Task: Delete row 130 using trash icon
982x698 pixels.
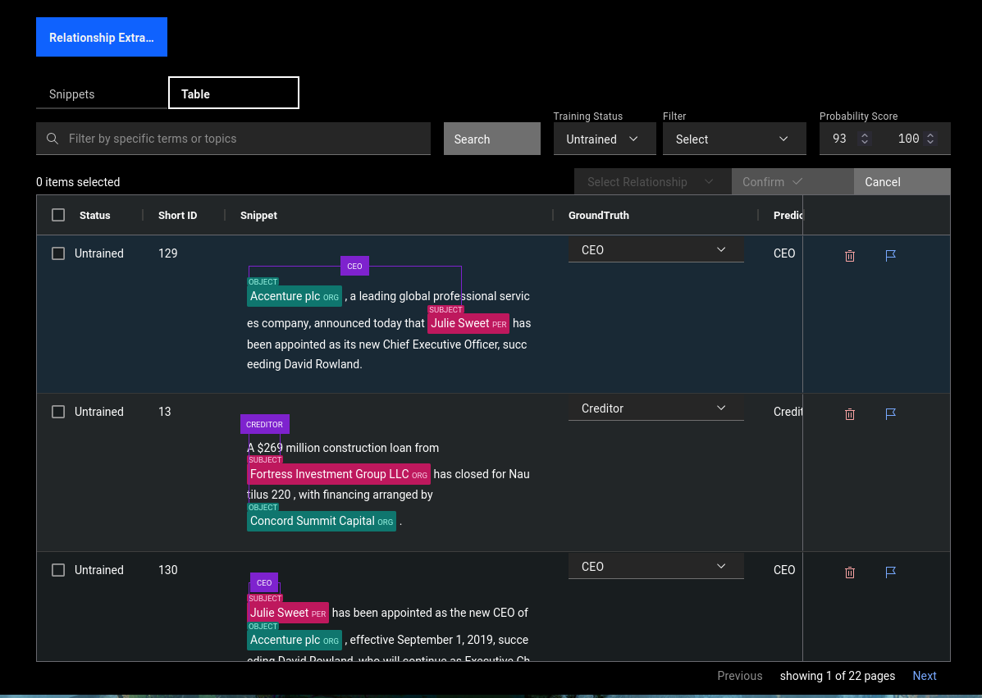Action: (x=850, y=573)
